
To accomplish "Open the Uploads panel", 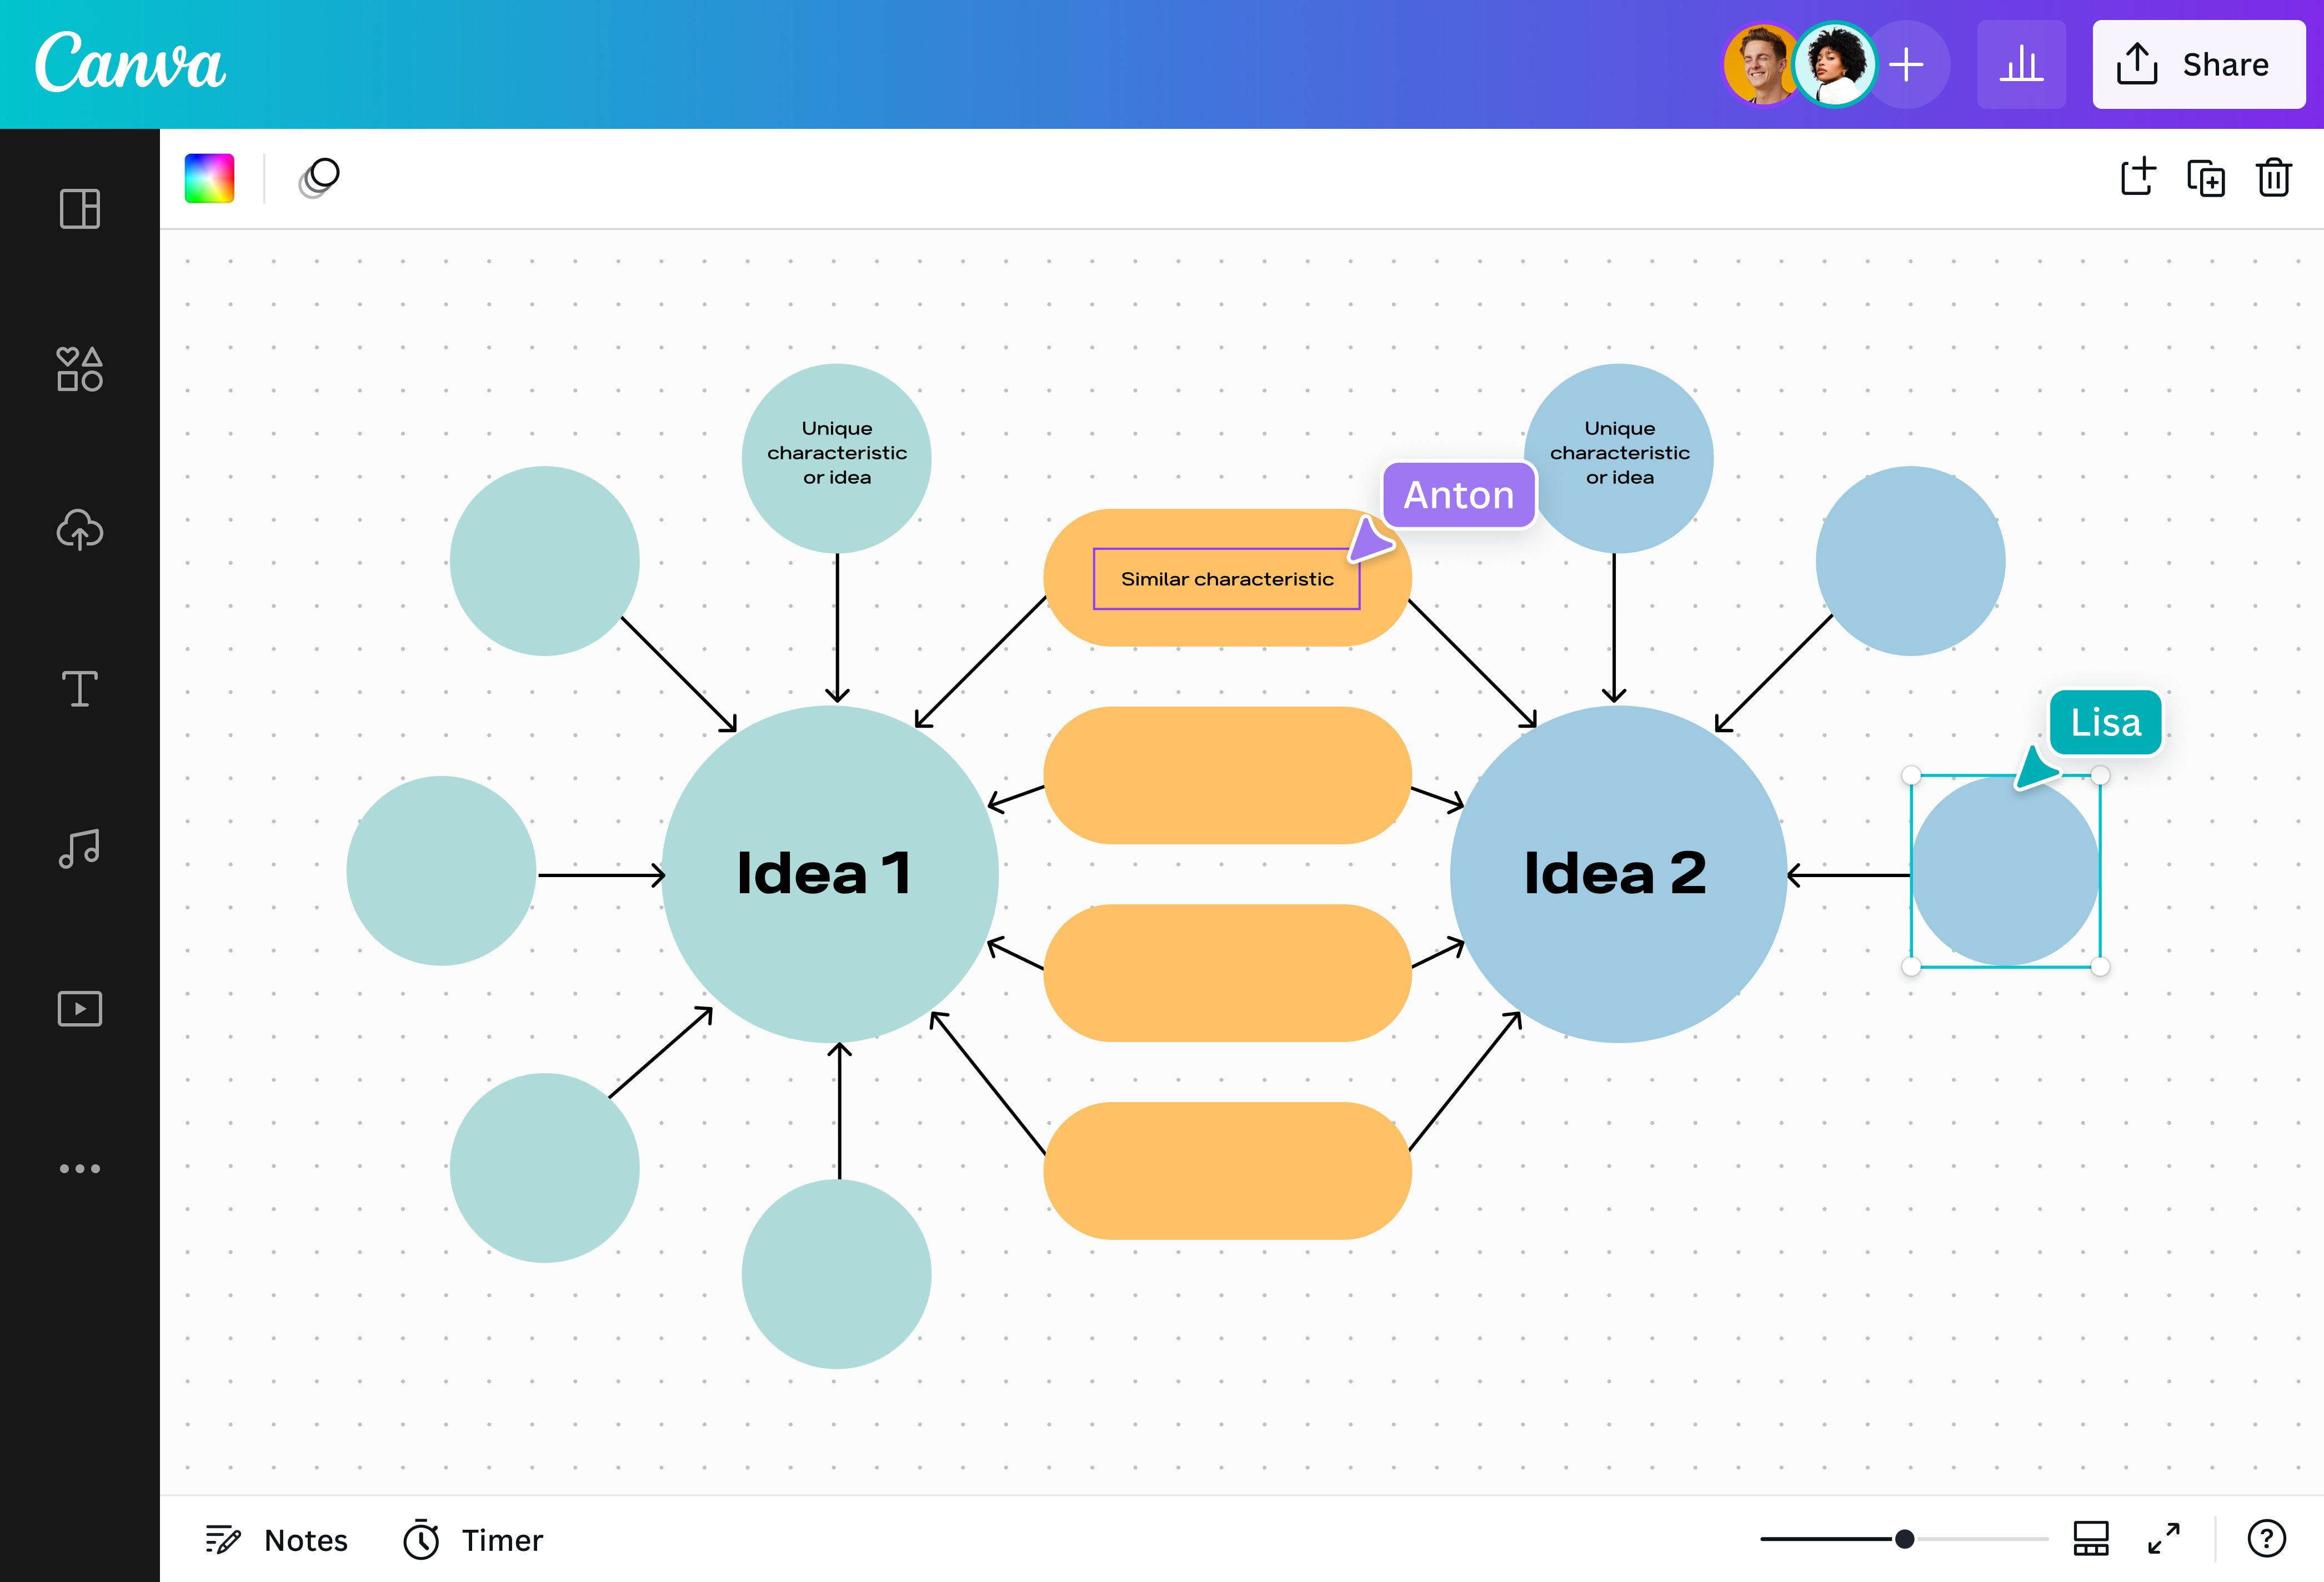I will [79, 530].
